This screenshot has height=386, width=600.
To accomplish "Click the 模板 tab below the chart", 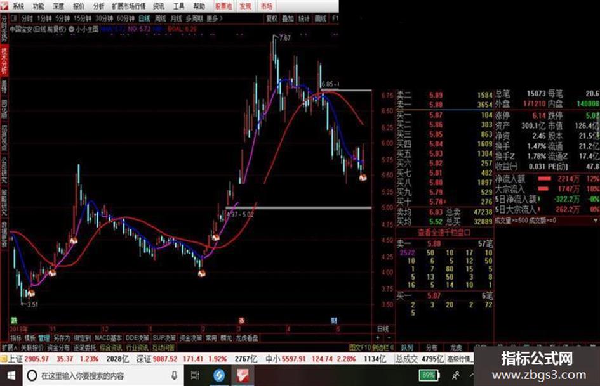I will click(x=30, y=338).
